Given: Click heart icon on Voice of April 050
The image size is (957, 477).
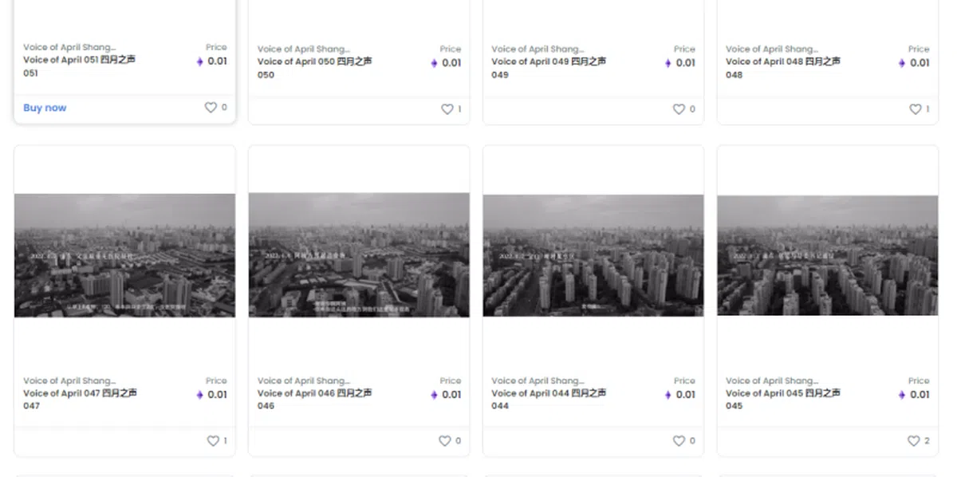Looking at the screenshot, I should [447, 109].
